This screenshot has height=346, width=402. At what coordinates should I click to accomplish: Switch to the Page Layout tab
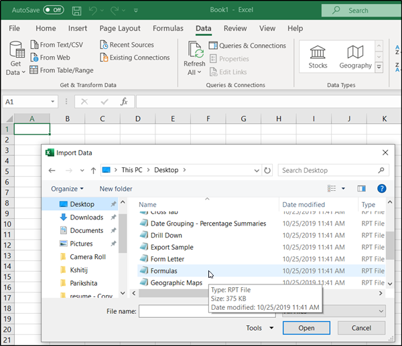[120, 29]
